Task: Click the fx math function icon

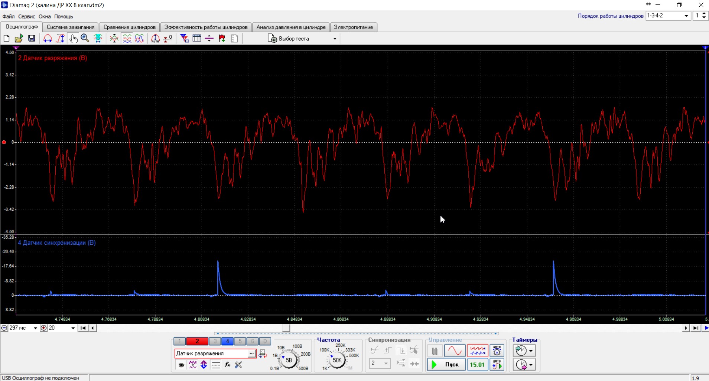Action: 227,365
